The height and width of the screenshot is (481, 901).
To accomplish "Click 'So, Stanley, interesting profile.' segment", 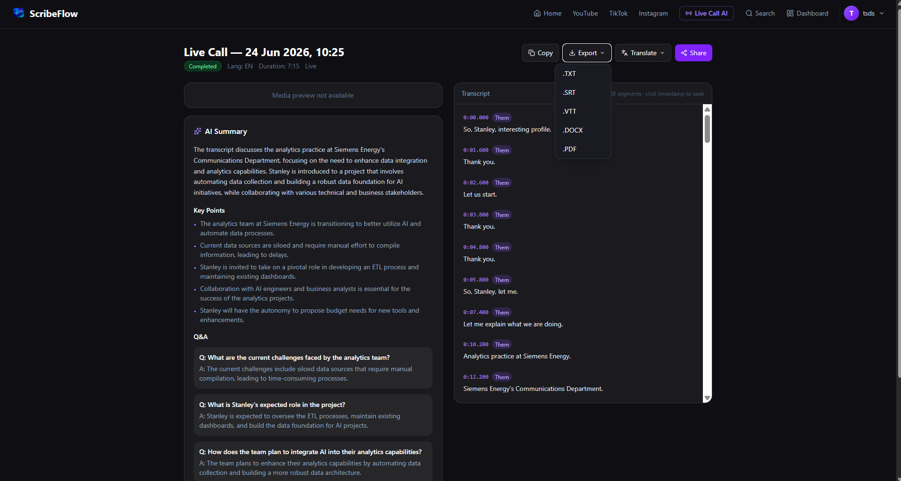I will 507,130.
